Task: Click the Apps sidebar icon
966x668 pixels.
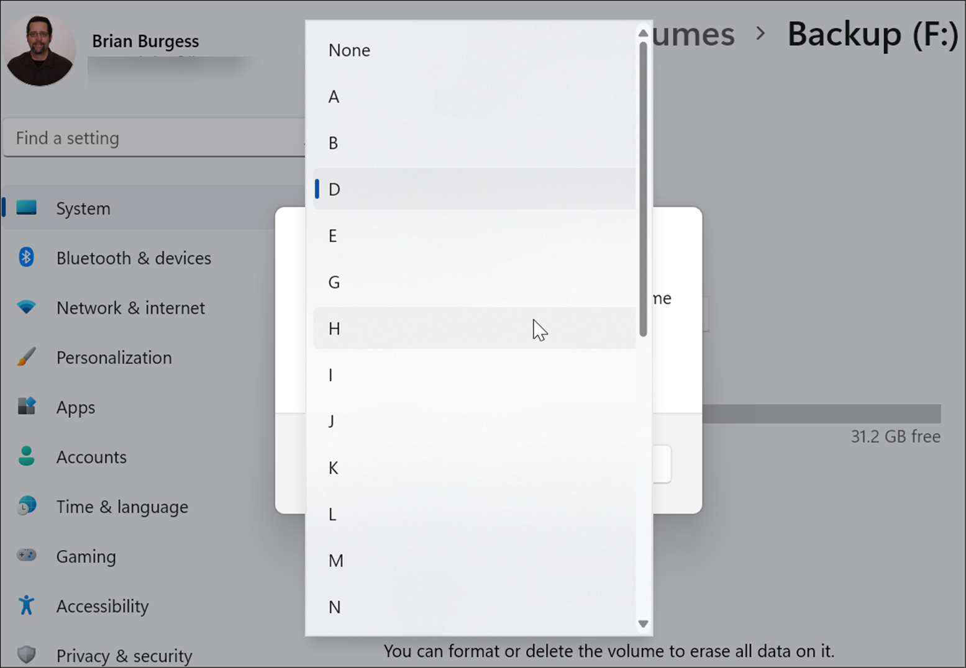Action: [26, 407]
